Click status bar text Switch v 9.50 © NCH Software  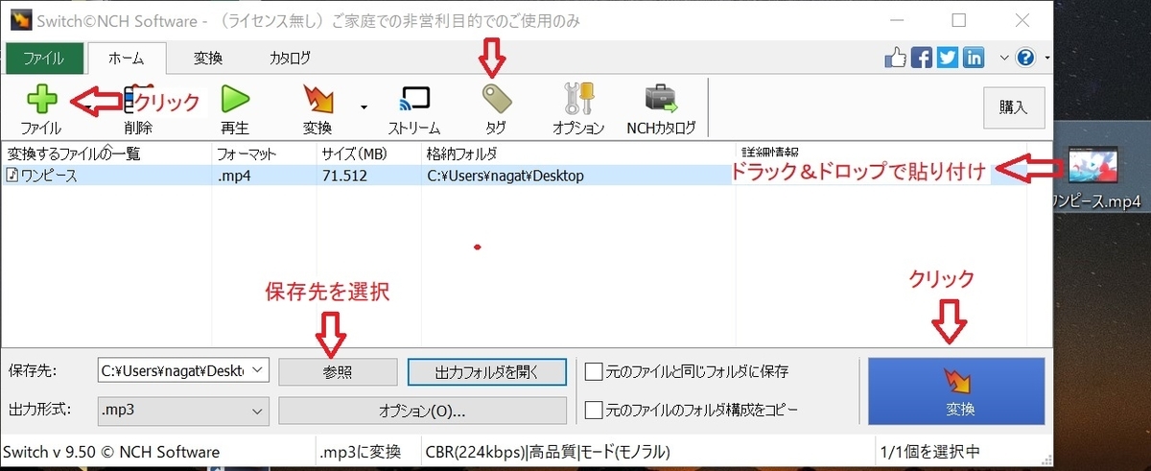point(111,452)
